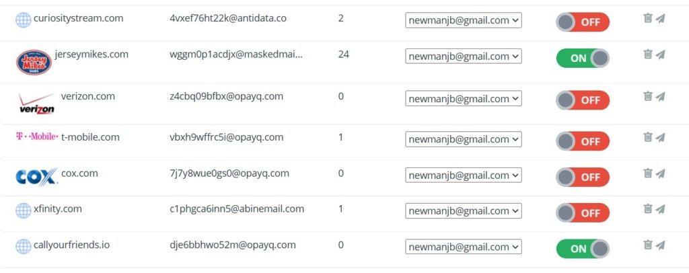689x273 pixels.
Task: Turn on forwarding for curiositystream.com
Action: pos(582,22)
